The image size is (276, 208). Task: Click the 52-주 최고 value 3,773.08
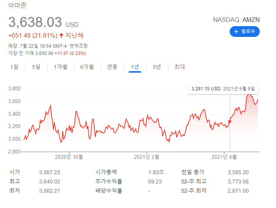point(238,181)
